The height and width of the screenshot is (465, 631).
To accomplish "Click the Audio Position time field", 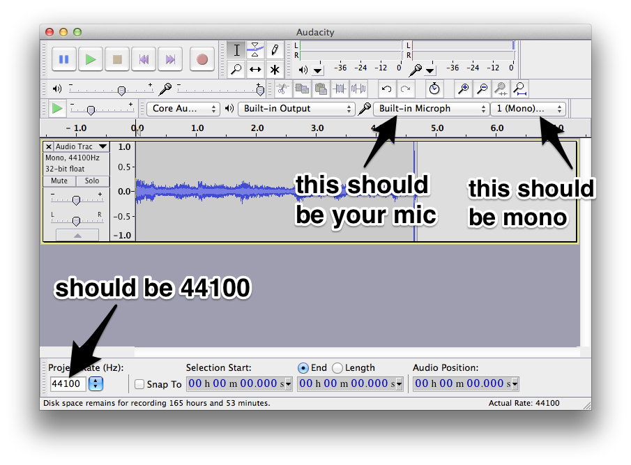I will click(x=466, y=383).
